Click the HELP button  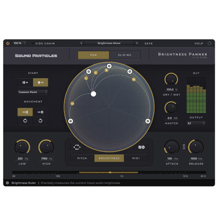coord(199,44)
